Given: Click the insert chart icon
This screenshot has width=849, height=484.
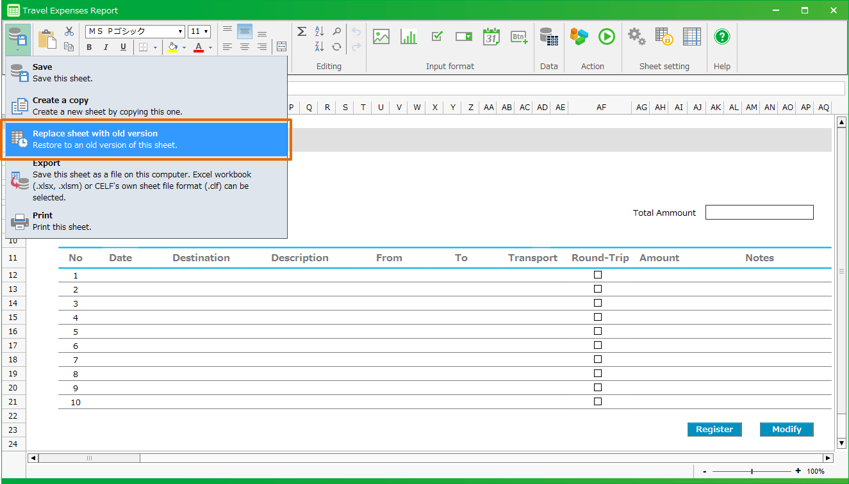Looking at the screenshot, I should (x=408, y=37).
